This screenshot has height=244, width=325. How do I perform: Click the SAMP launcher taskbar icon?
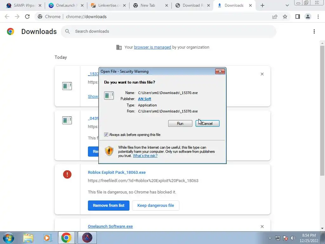coord(87,238)
